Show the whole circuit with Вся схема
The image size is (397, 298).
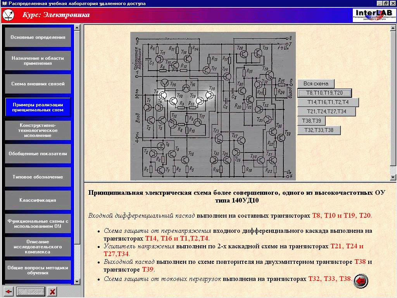[316, 84]
